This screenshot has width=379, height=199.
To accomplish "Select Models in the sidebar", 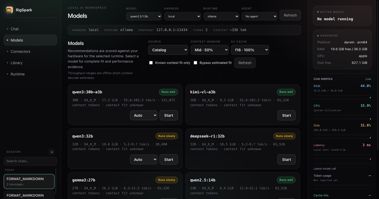I will pyautogui.click(x=30, y=40).
